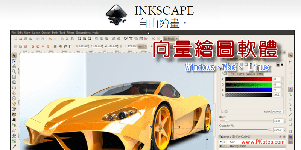The width and height of the screenshot is (301, 150).
Task: Open the Layer menu
Action: click(36, 33)
